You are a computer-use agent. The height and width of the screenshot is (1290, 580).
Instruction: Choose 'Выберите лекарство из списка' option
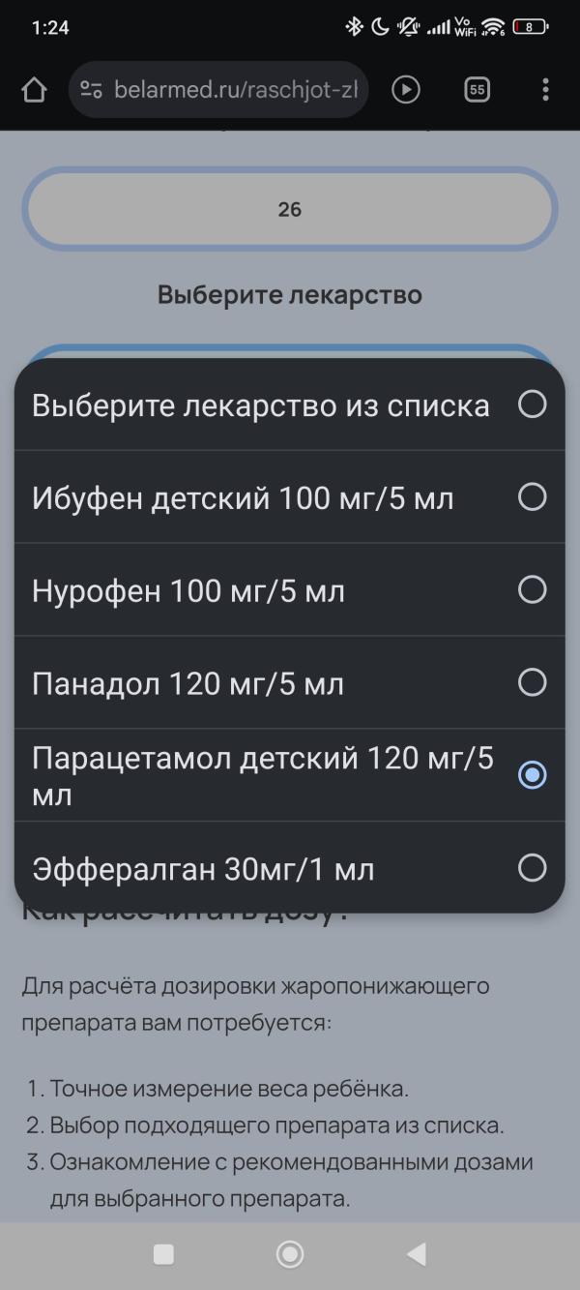click(x=290, y=405)
